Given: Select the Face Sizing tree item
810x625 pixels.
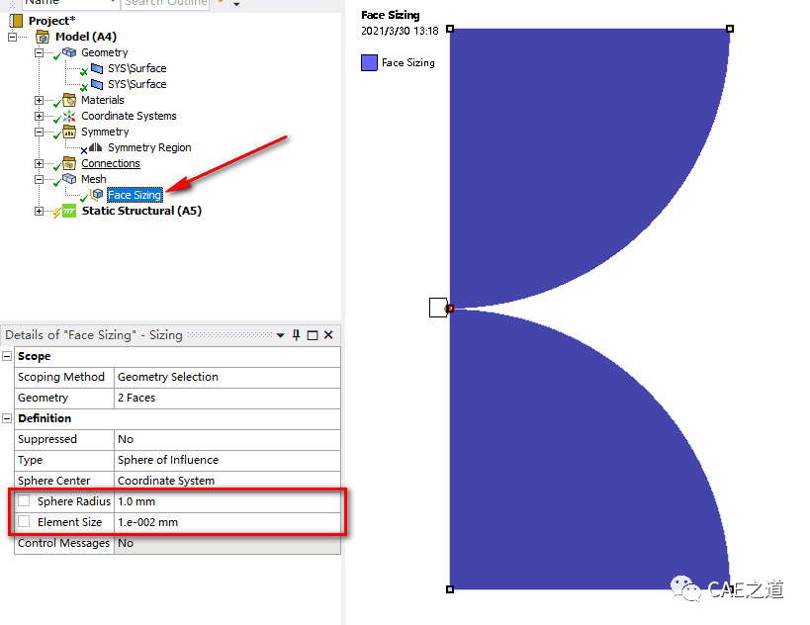Looking at the screenshot, I should 135,195.
